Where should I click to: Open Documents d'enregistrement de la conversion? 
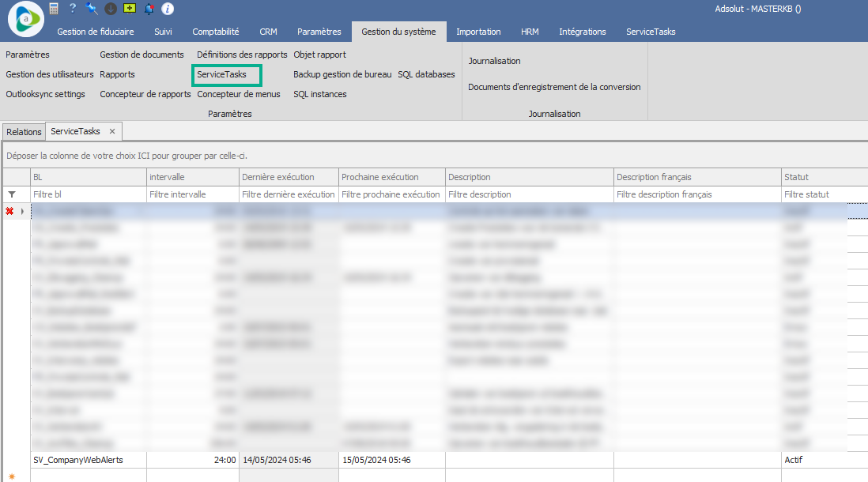point(554,87)
